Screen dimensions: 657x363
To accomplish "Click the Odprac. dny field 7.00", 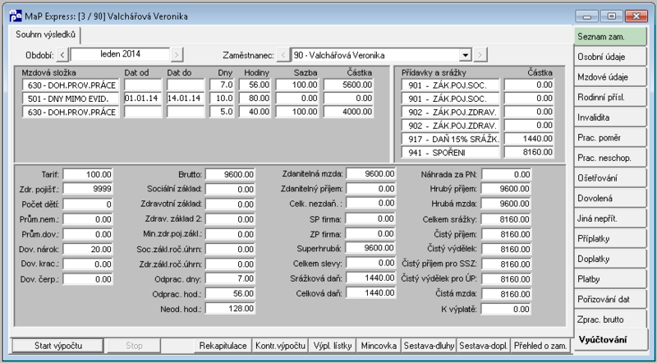I will point(230,278).
